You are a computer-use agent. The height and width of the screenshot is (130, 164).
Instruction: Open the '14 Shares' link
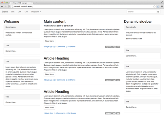72,47
